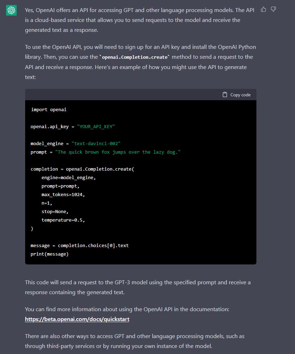Click the 'print(message)' code line

[50, 254]
